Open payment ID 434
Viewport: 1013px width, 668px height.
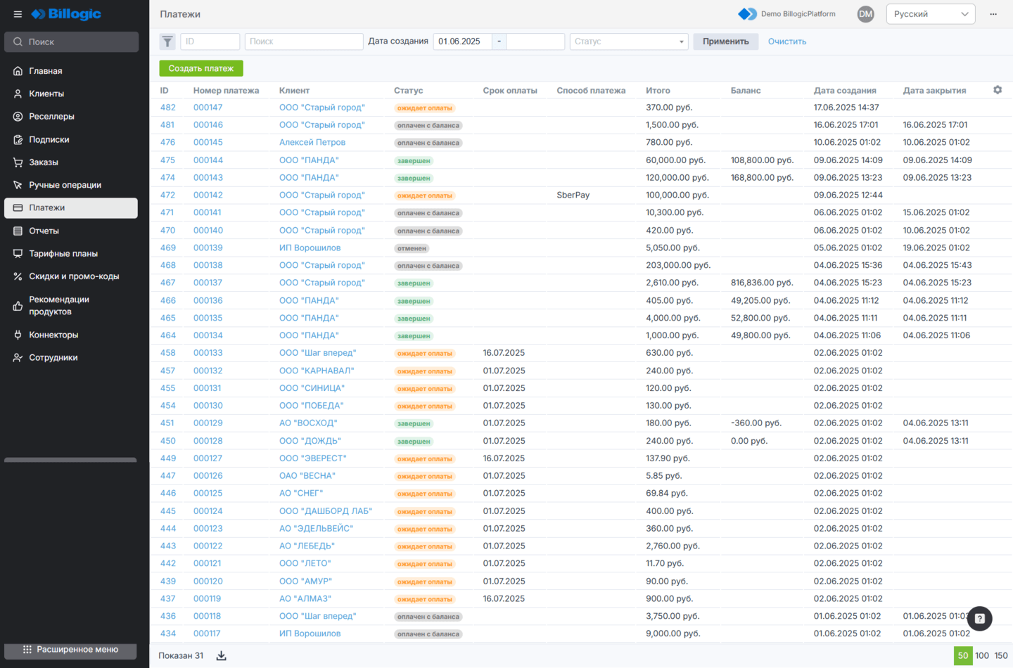point(167,634)
